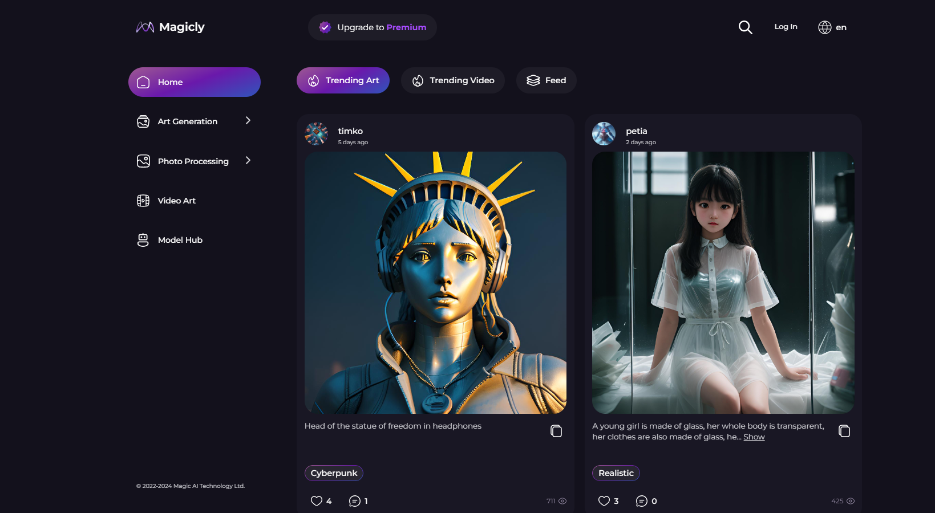935x513 pixels.
Task: Switch to the Trending Art tab
Action: click(343, 80)
